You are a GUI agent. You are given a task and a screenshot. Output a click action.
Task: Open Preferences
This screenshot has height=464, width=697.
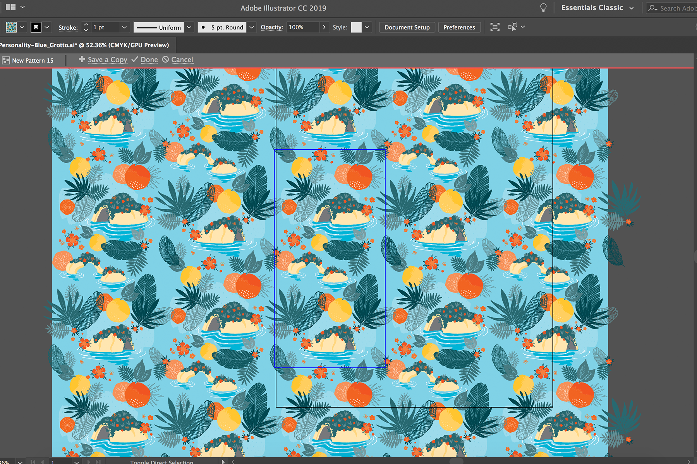click(x=459, y=27)
